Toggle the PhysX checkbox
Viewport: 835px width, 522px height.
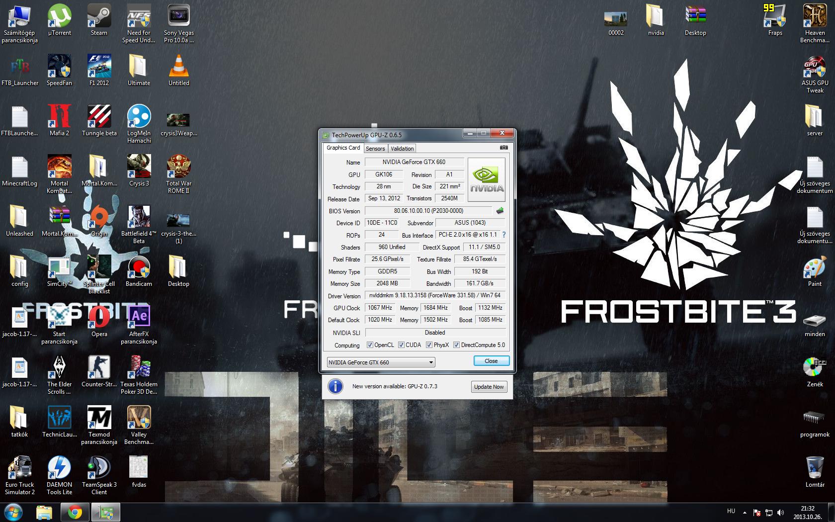pyautogui.click(x=429, y=345)
